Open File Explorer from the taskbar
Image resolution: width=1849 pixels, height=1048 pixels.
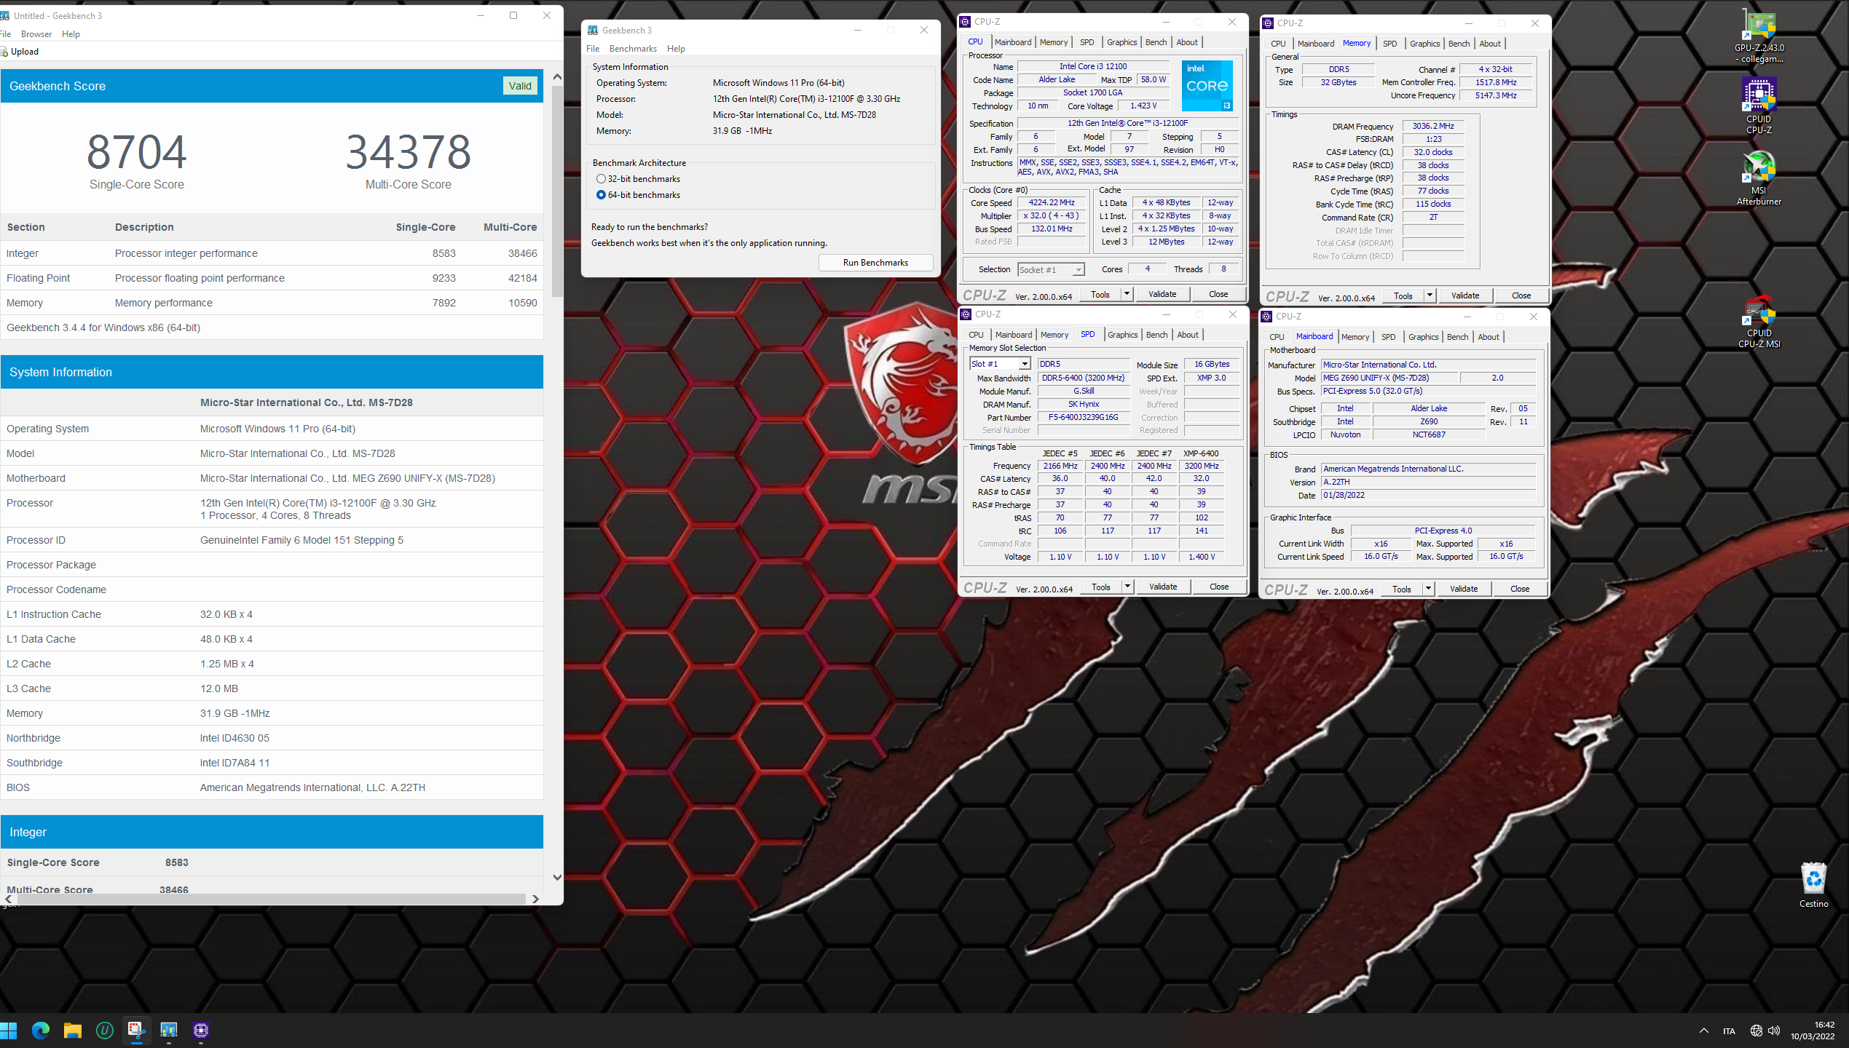(x=73, y=1031)
